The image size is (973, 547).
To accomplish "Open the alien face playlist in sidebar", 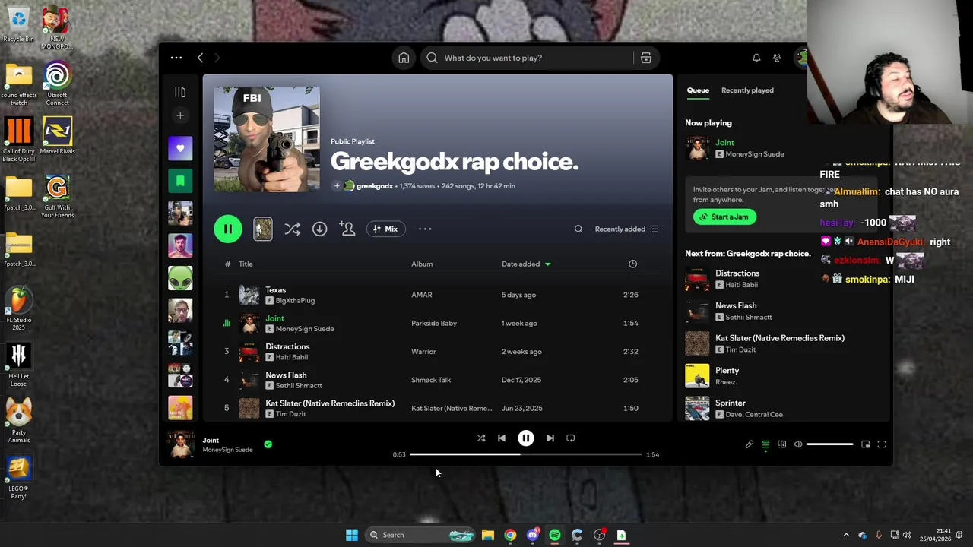I will tap(180, 278).
